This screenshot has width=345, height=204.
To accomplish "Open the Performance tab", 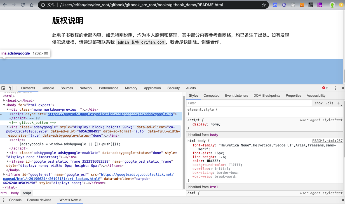I will point(109,88).
